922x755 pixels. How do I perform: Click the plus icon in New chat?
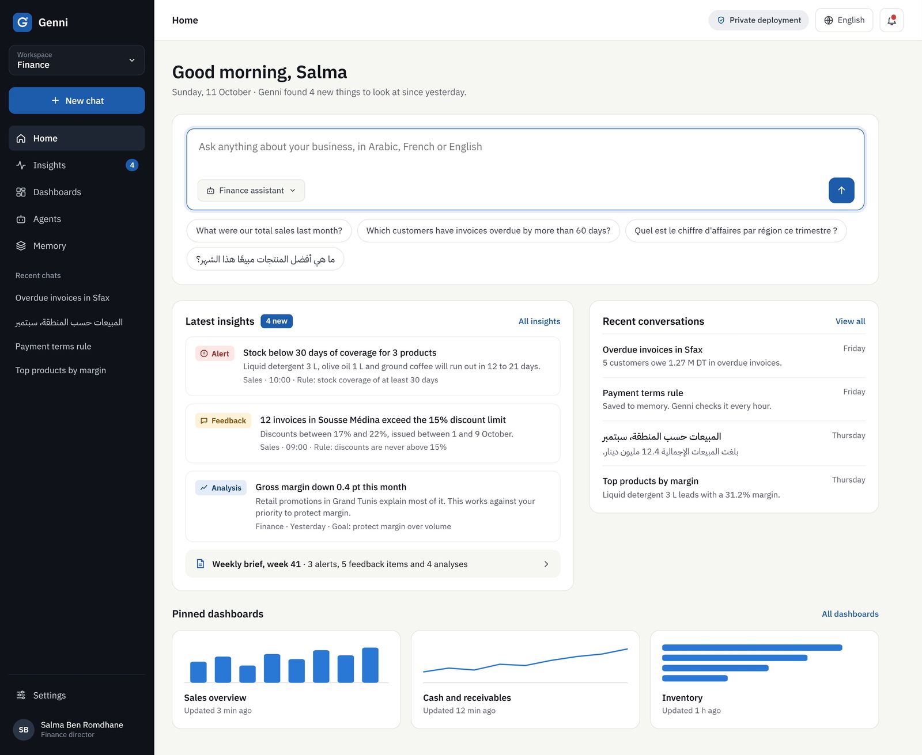pyautogui.click(x=55, y=100)
